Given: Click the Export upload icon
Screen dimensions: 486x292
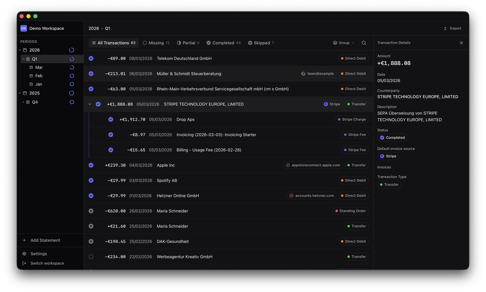Looking at the screenshot, I should 445,28.
